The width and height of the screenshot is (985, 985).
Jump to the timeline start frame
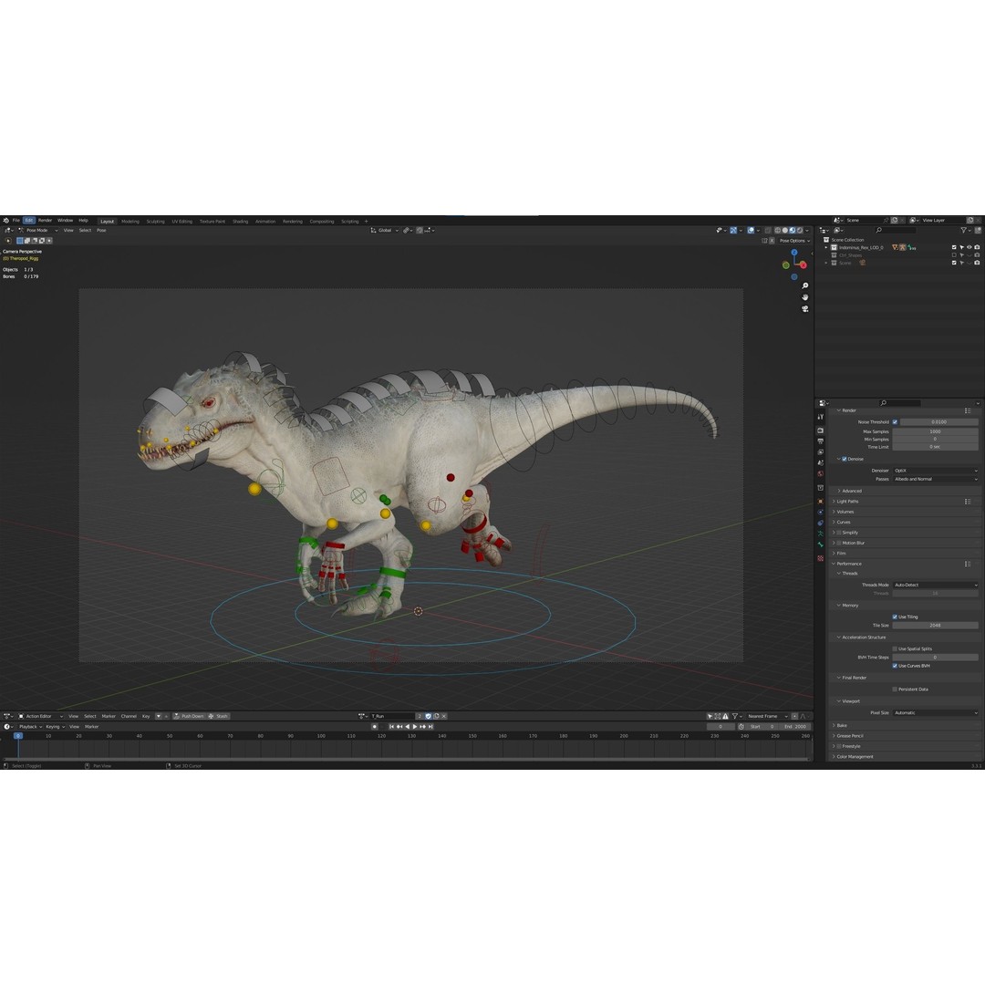391,727
